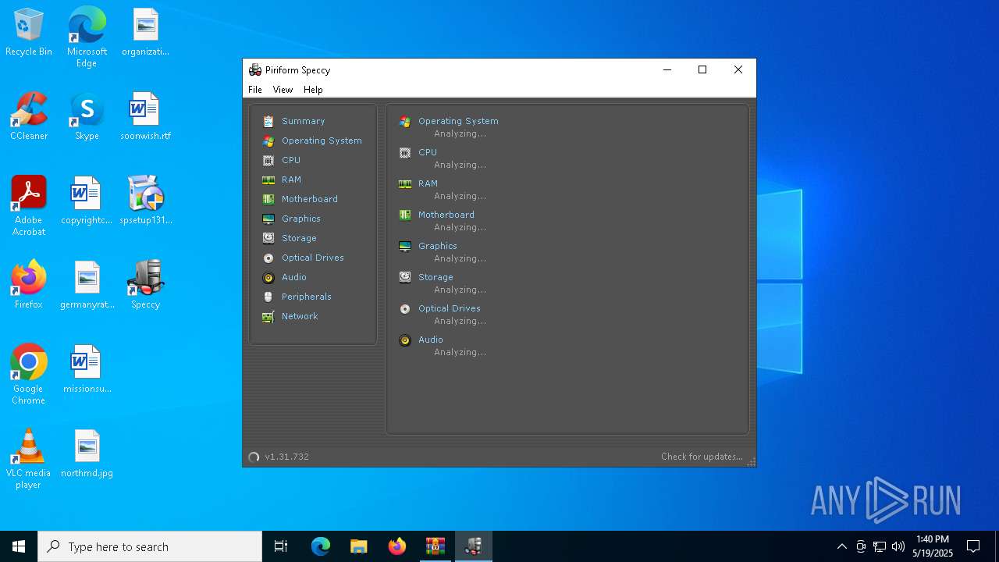Click the Windows flag icon in summary panel
The height and width of the screenshot is (562, 999).
tap(405, 121)
